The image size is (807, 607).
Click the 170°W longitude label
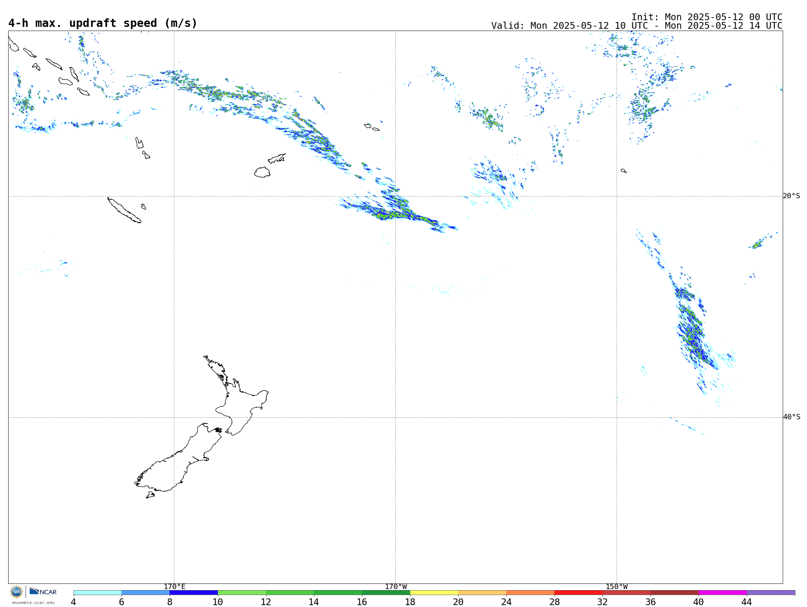coord(396,586)
